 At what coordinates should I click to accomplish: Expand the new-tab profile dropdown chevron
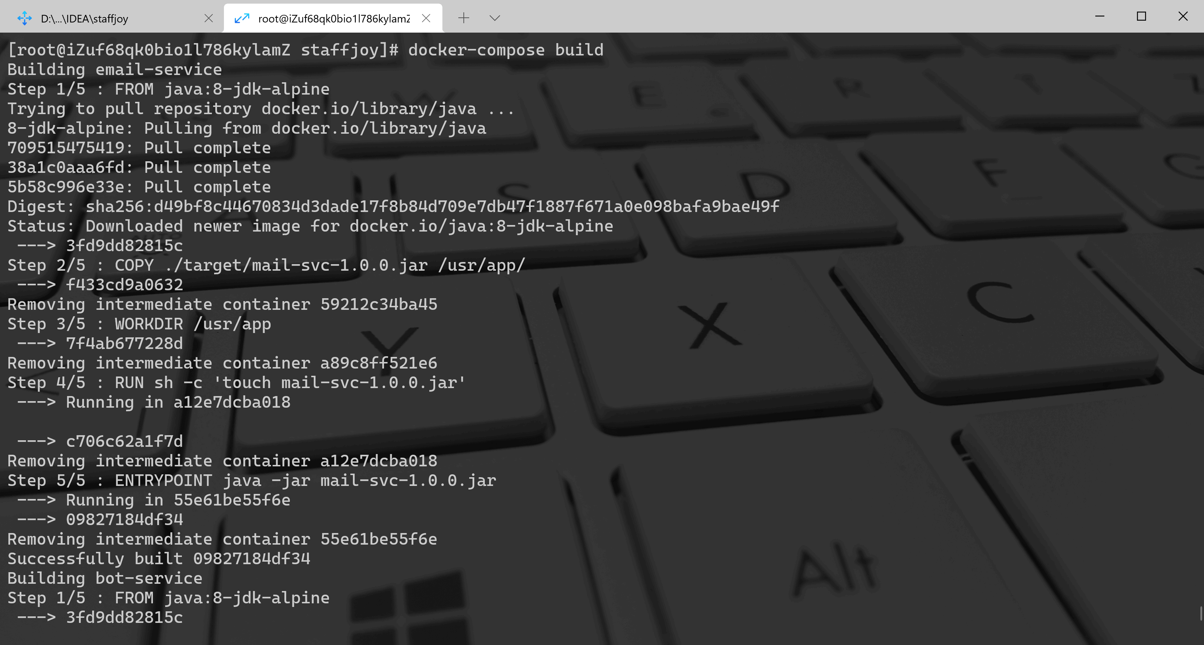(x=495, y=18)
